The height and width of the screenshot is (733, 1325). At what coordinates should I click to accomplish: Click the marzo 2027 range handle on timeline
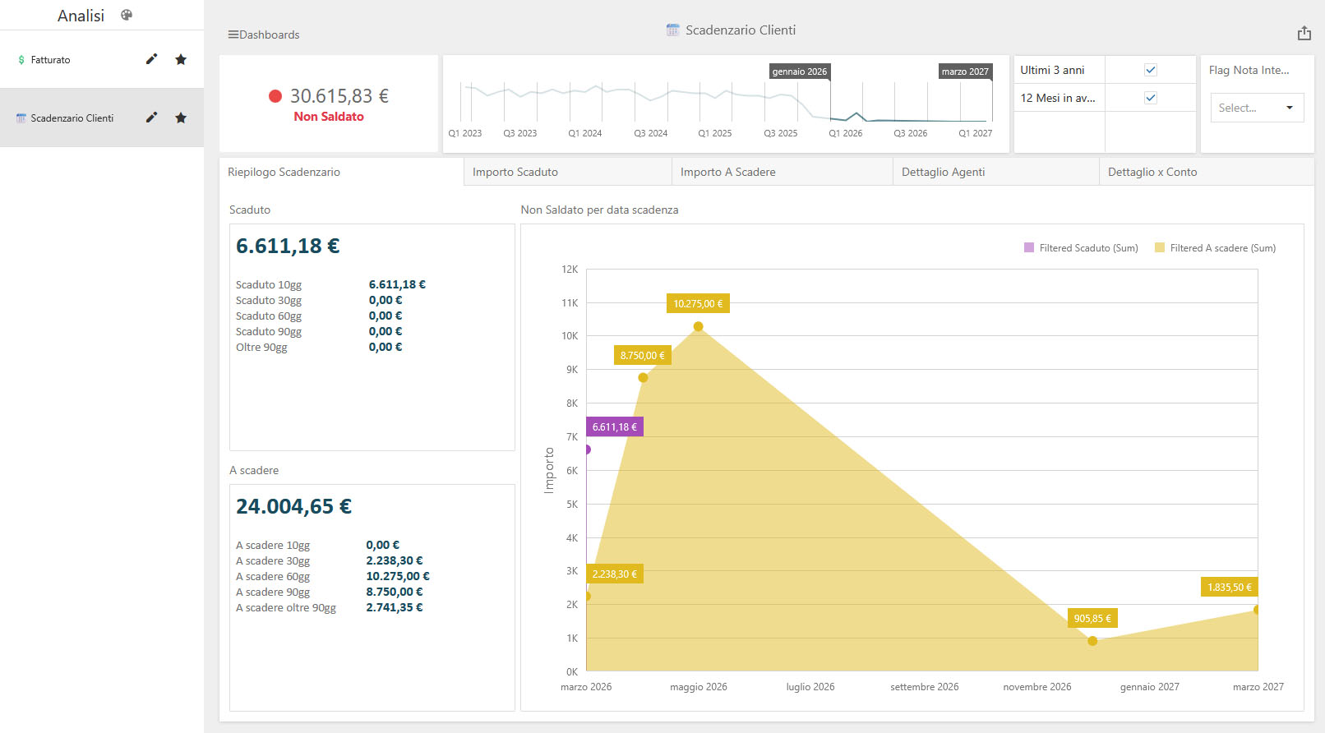tap(965, 71)
